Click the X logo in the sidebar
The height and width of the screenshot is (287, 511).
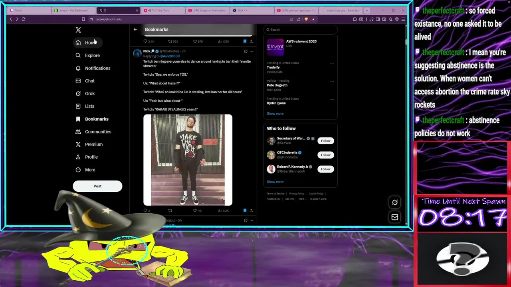[78, 30]
